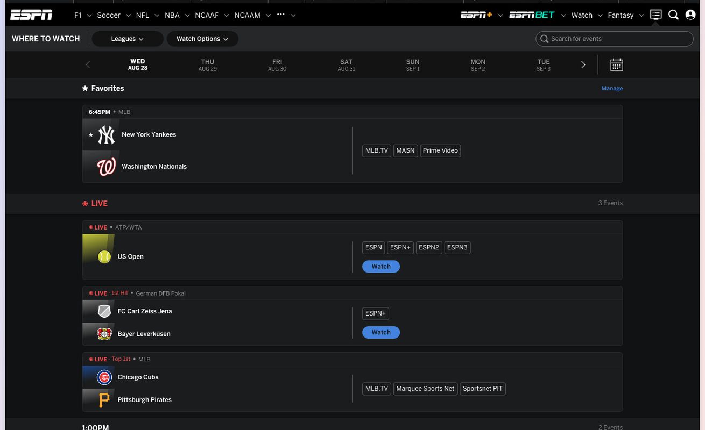Click the Pittsburgh Pirates logo

pyautogui.click(x=104, y=400)
